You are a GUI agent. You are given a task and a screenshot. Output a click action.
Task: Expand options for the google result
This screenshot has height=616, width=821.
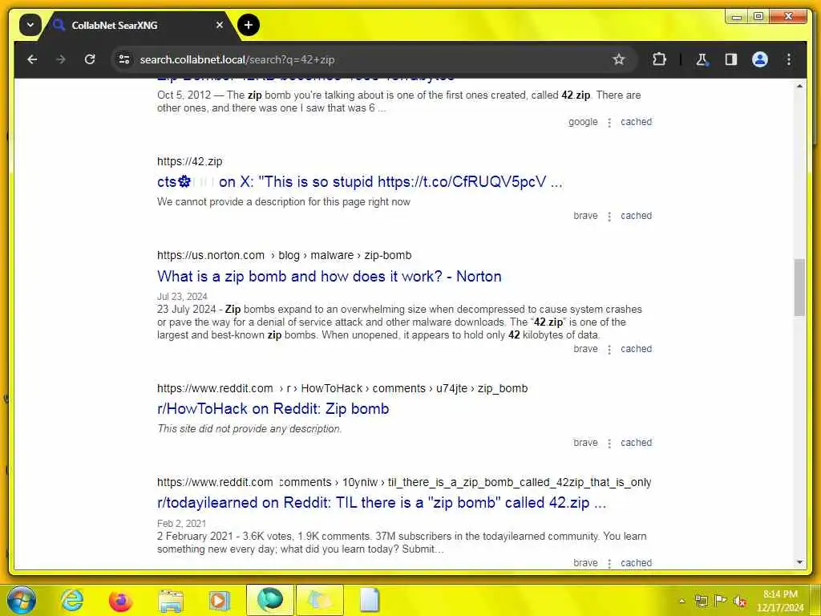pyautogui.click(x=609, y=122)
